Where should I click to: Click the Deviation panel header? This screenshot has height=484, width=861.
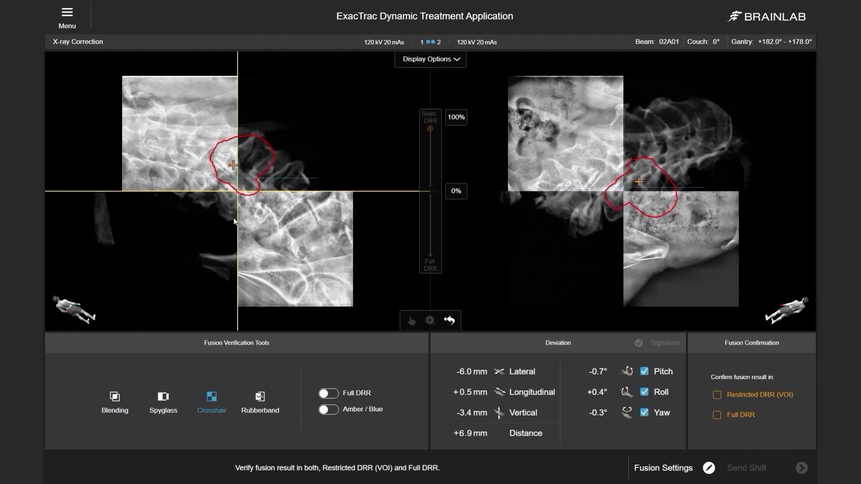click(x=558, y=343)
